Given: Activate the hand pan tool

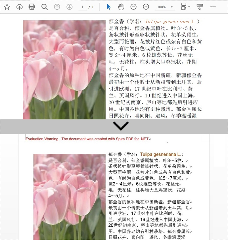Looking at the screenshot, I should coord(121,7).
